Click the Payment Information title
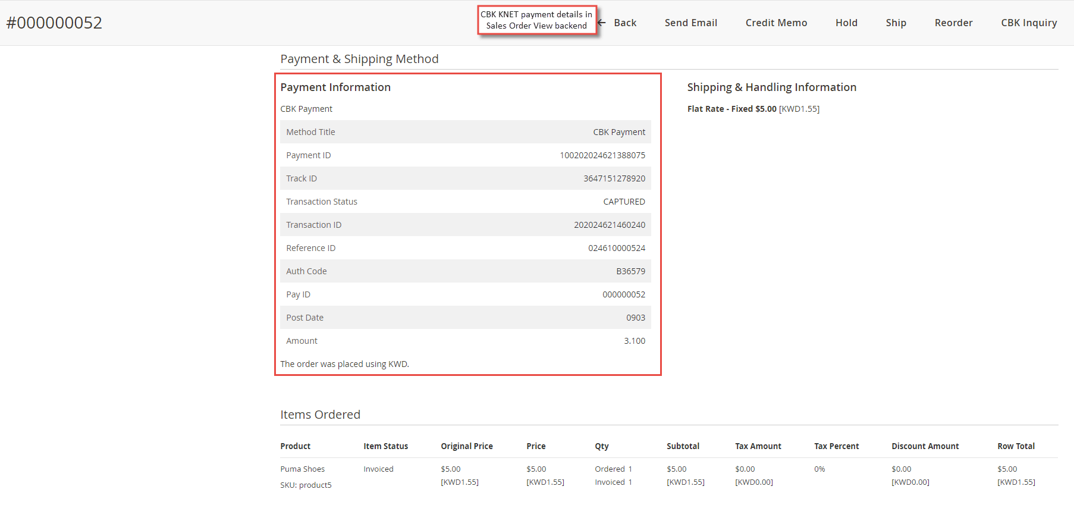 [x=335, y=87]
